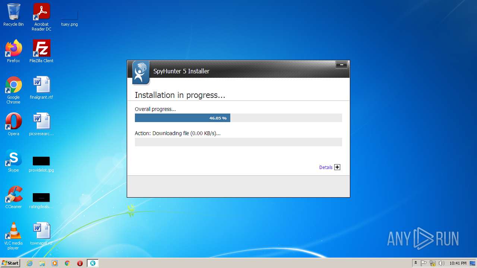Click the 10:41 PM taskbar clock
The height and width of the screenshot is (268, 477).
tap(458, 263)
